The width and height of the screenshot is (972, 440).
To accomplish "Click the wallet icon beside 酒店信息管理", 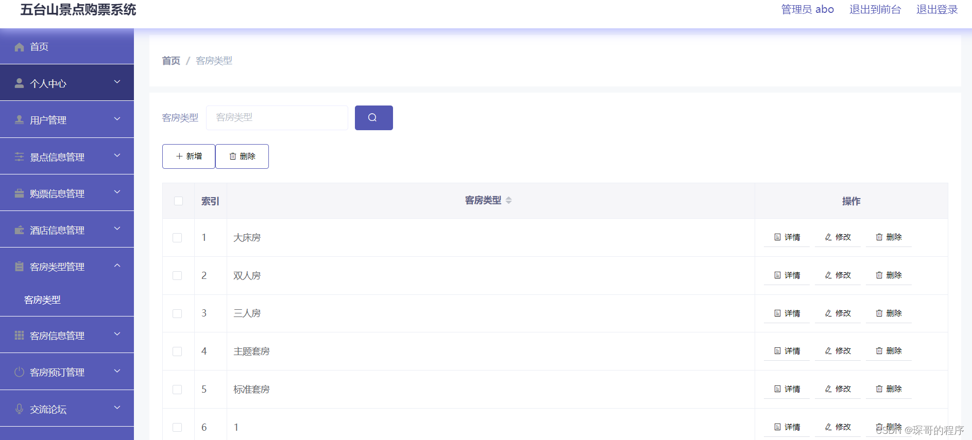I will [19, 230].
